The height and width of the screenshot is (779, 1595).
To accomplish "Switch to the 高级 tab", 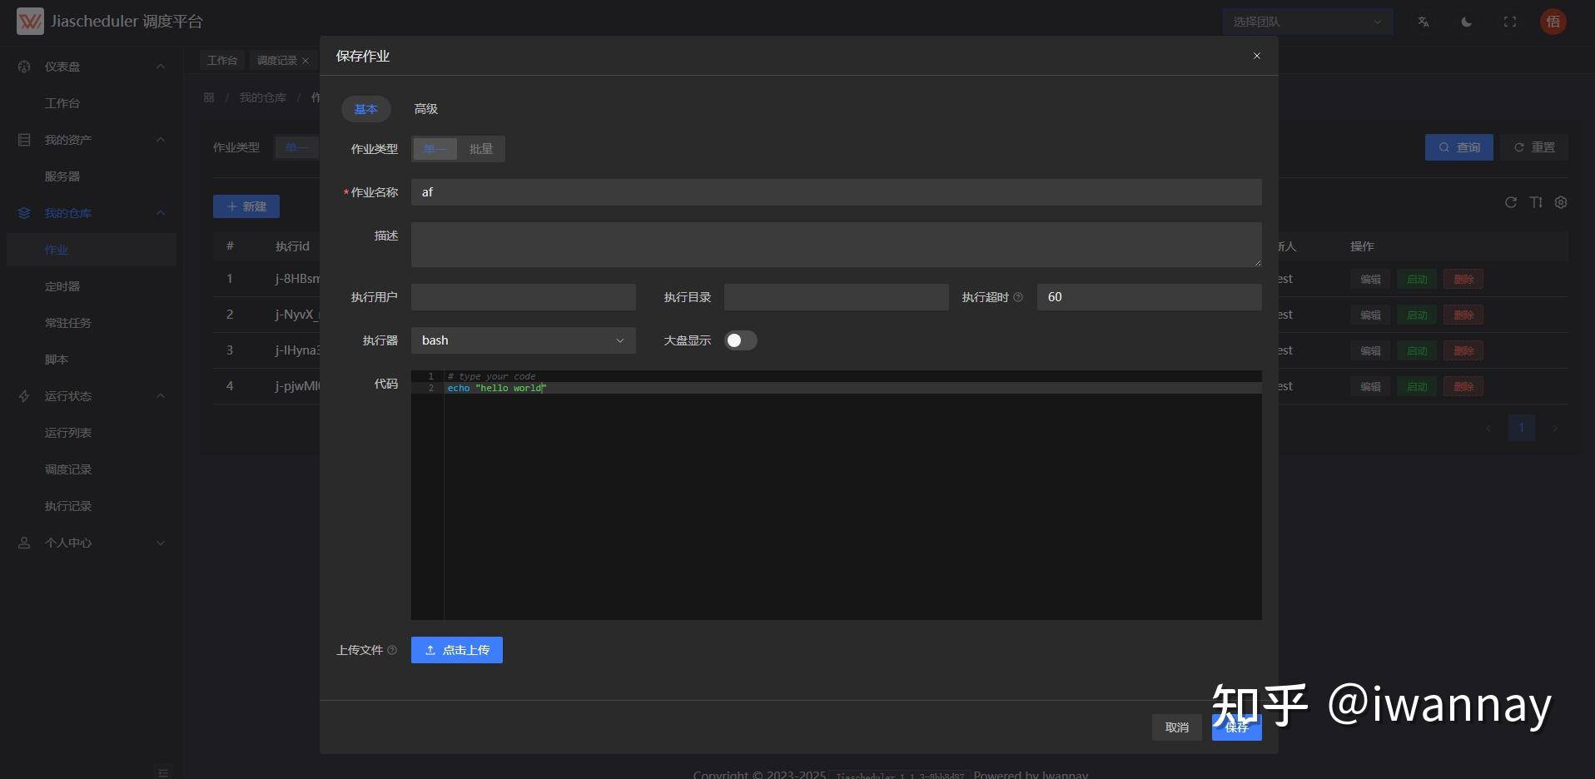I will click(426, 109).
